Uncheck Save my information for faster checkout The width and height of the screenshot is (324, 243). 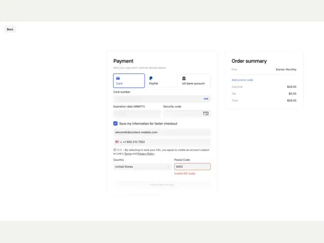tap(116, 124)
